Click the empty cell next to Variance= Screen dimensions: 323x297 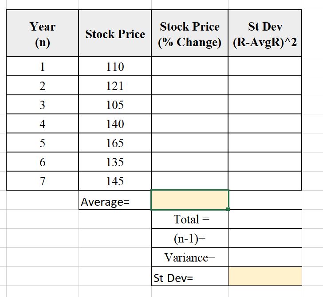coord(265,257)
